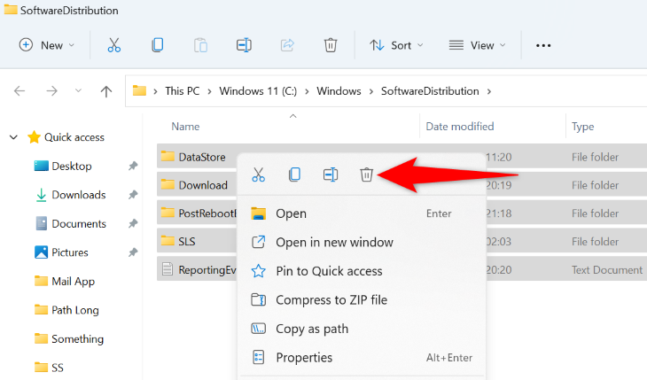This screenshot has height=380, width=647.
Task: Choose Compress to ZIP file
Action: tap(362, 300)
